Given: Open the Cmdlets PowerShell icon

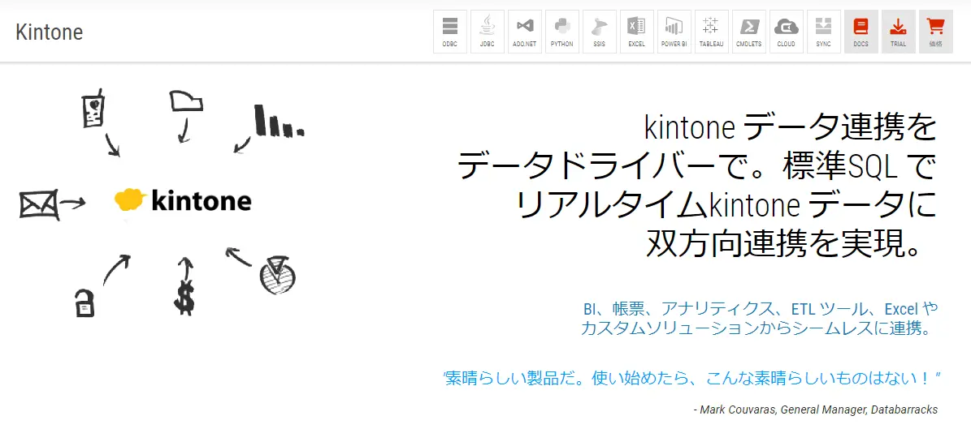Looking at the screenshot, I should (748, 32).
